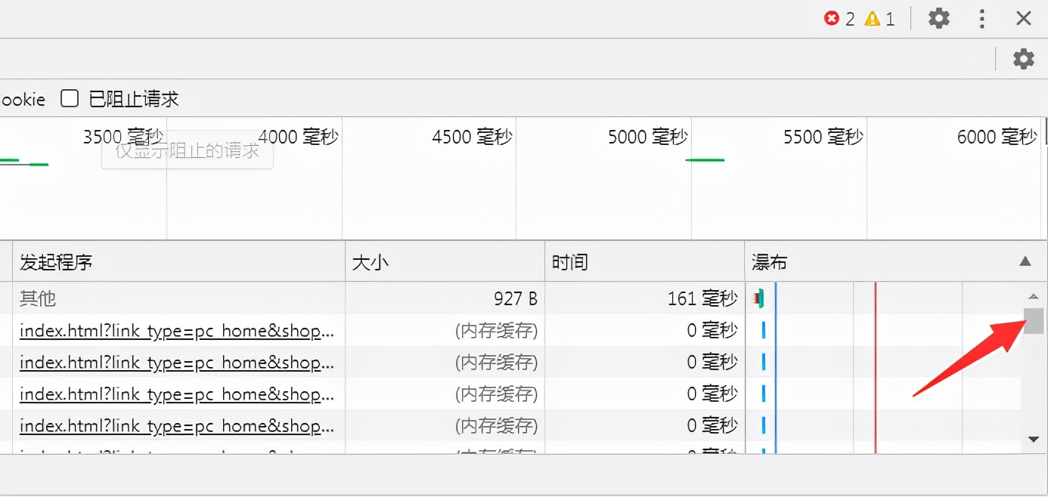Enable the 已阻止请求 checkbox
The width and height of the screenshot is (1048, 497).
69,98
